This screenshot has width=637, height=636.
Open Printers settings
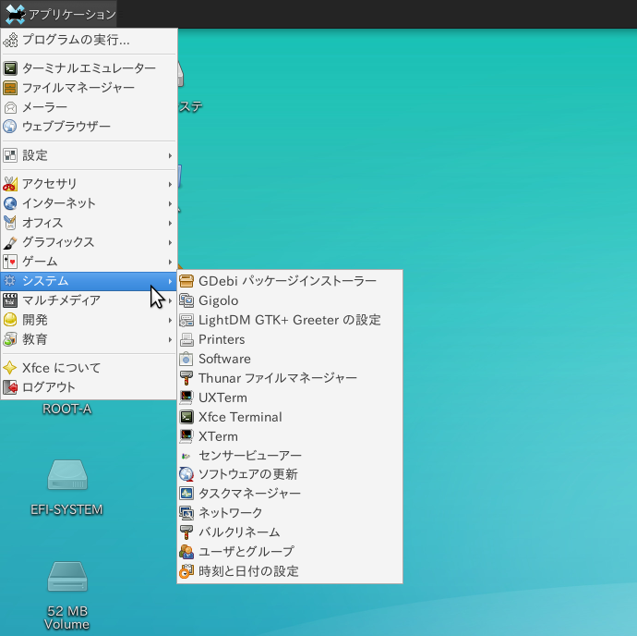pos(290,339)
